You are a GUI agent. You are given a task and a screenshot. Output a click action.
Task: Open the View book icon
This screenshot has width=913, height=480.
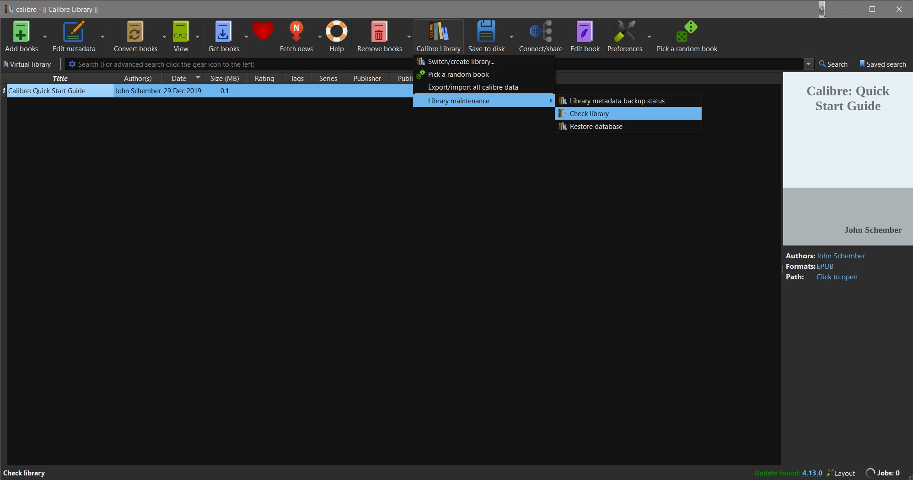(181, 32)
